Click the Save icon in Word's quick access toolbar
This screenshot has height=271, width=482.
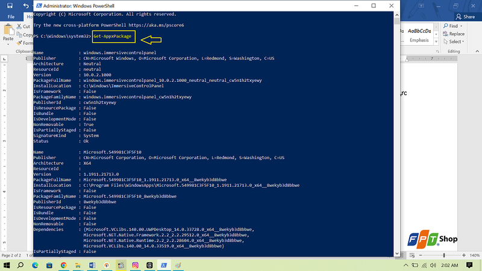(x=10, y=5)
